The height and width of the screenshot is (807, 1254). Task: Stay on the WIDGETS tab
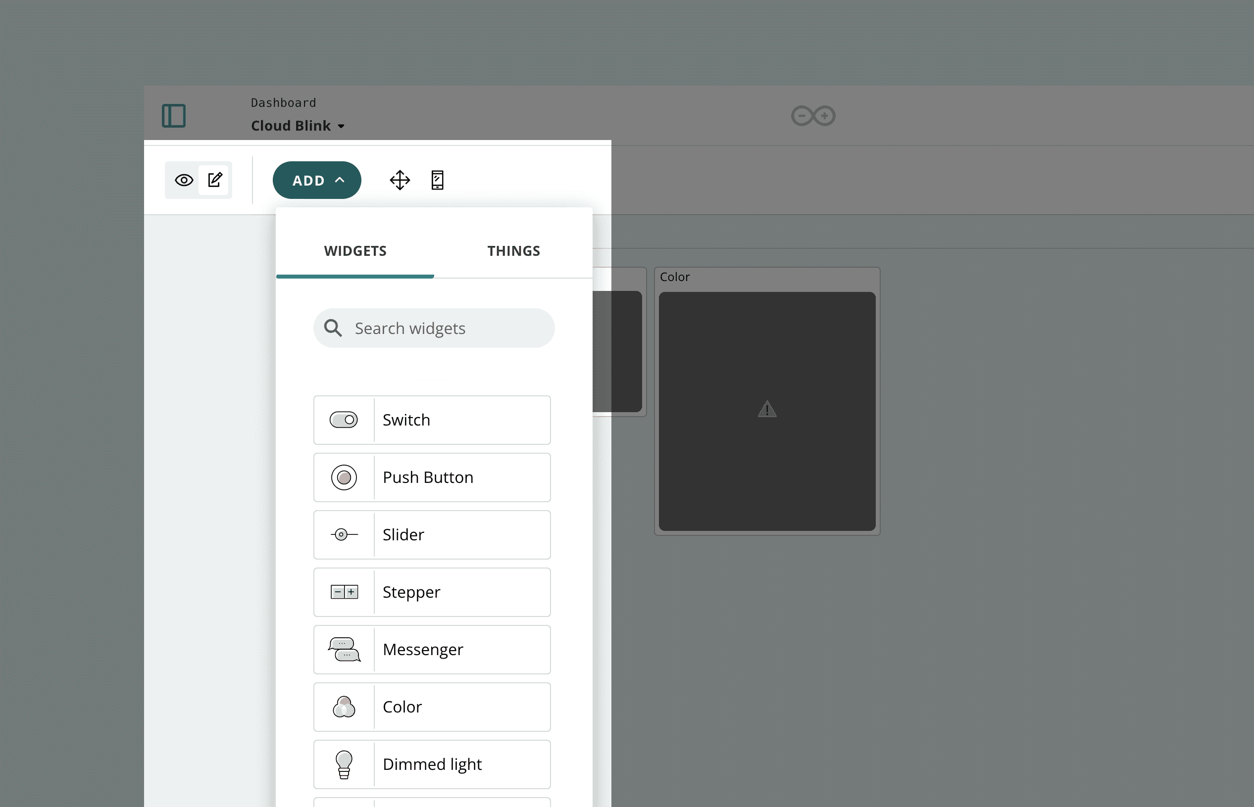(x=355, y=250)
